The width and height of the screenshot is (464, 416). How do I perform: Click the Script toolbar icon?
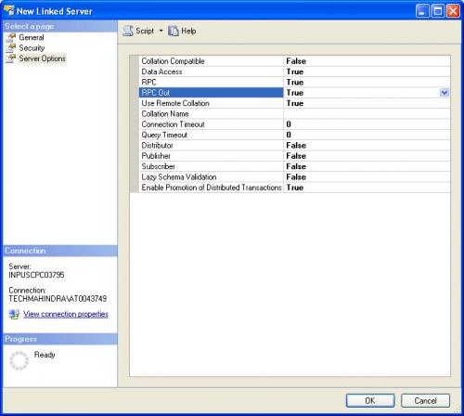(128, 31)
